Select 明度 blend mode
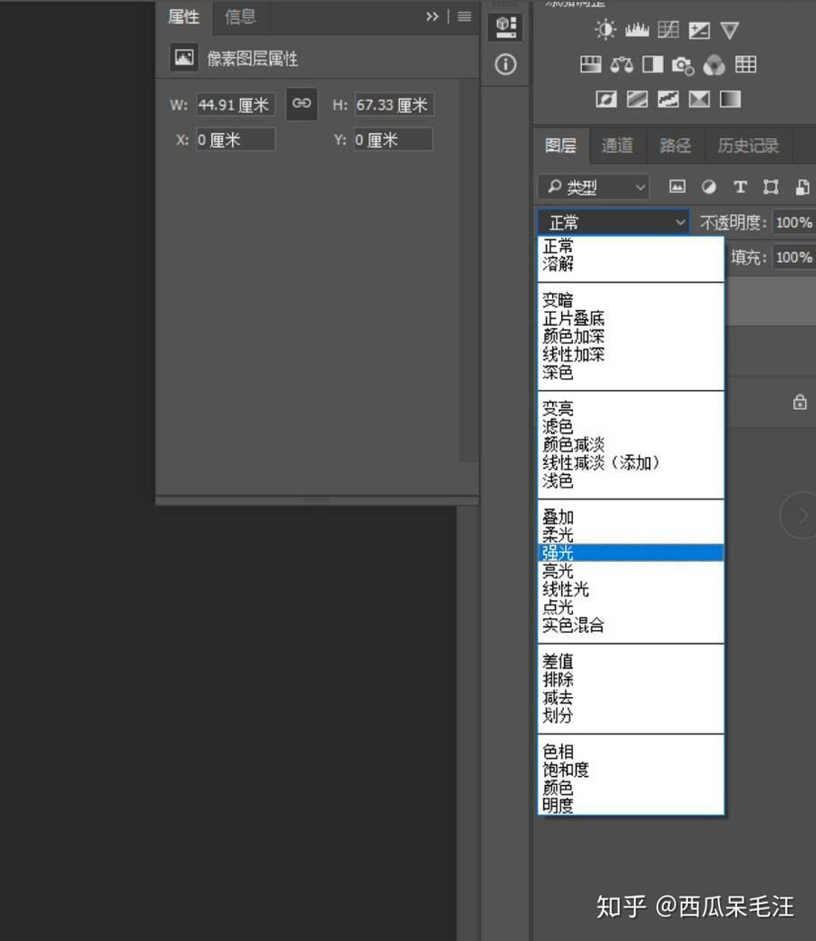The height and width of the screenshot is (941, 816). tap(631, 805)
